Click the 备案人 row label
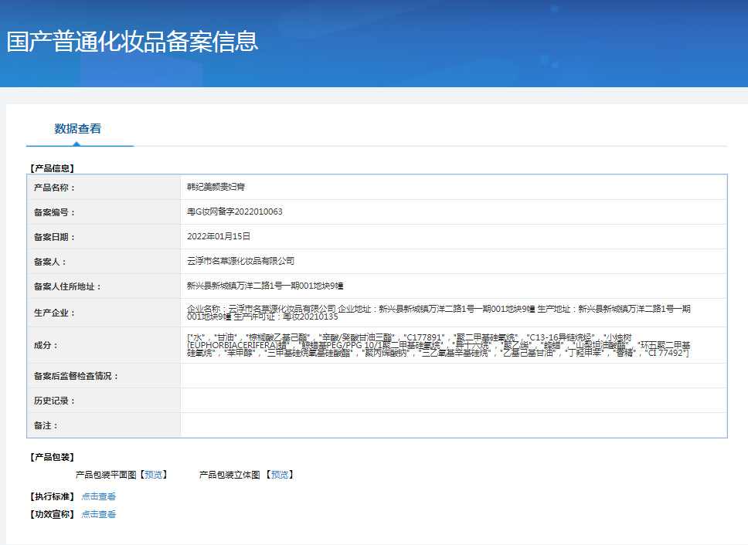748x545 pixels. click(50, 262)
